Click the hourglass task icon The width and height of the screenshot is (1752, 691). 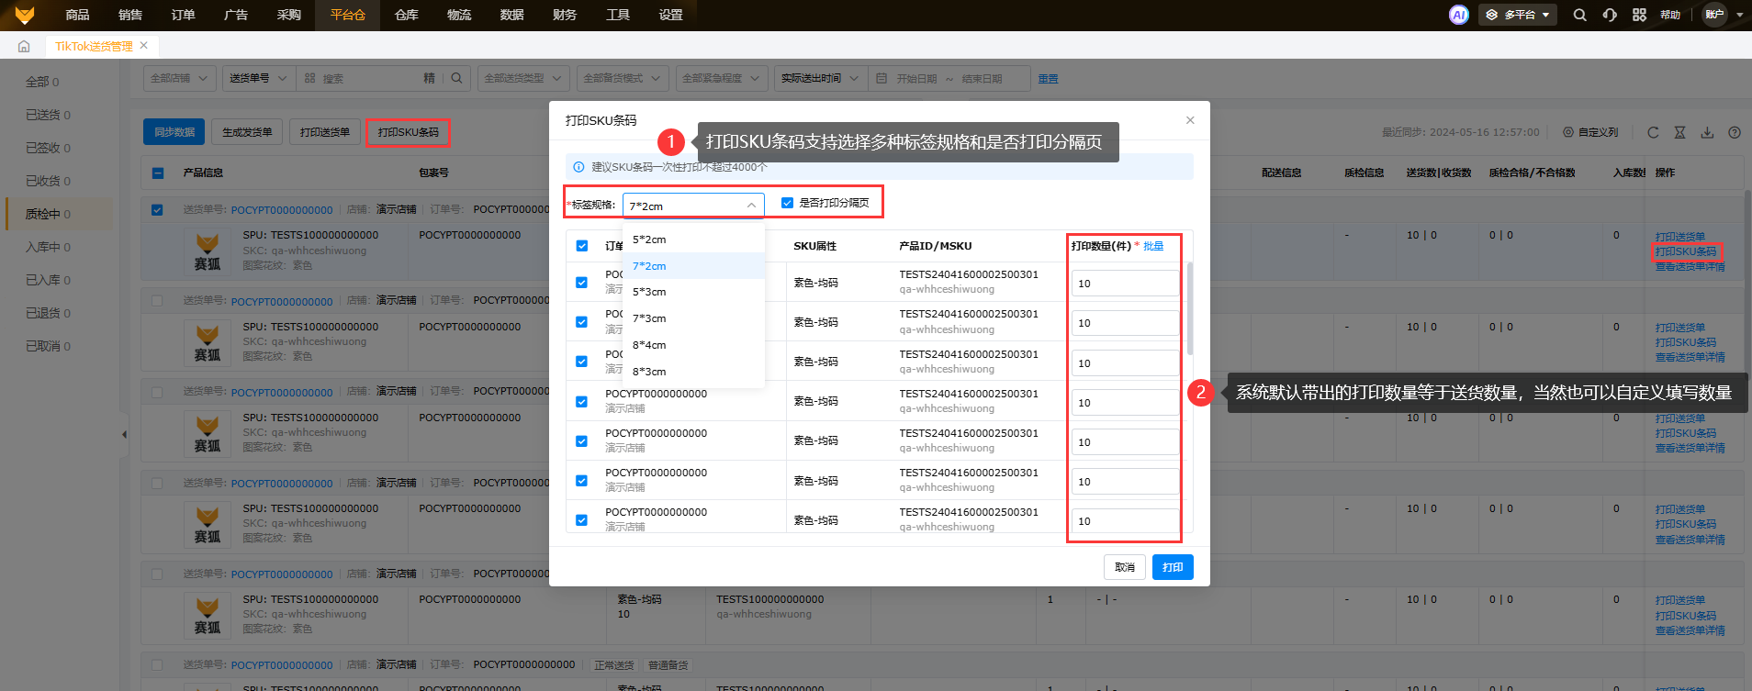[x=1679, y=132]
